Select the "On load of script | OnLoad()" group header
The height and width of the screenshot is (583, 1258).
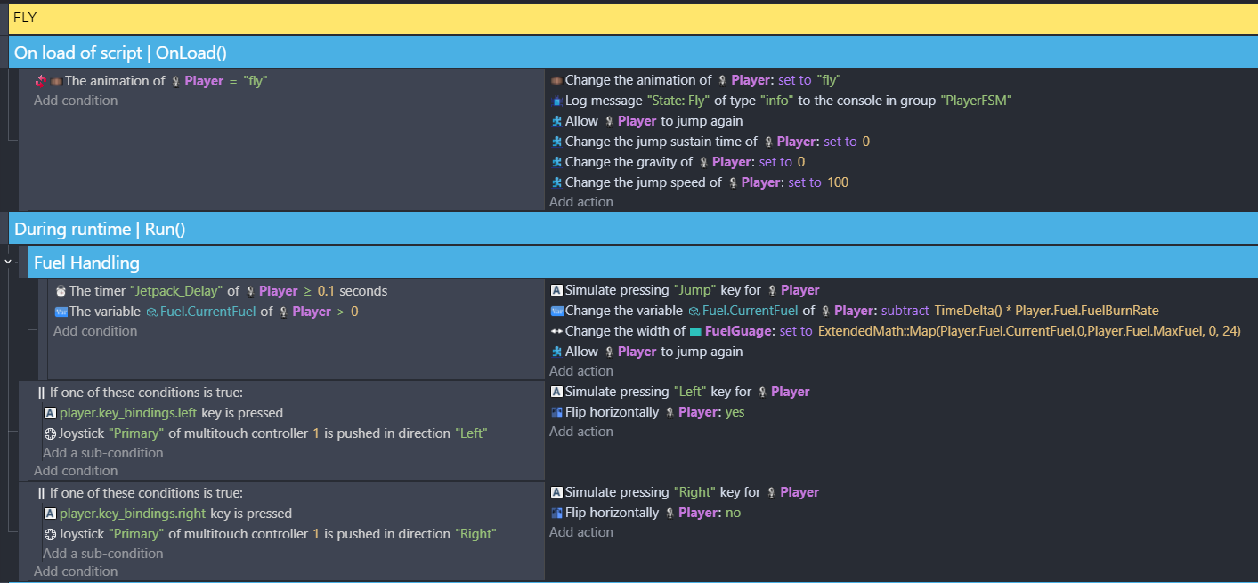pyautogui.click(x=121, y=53)
